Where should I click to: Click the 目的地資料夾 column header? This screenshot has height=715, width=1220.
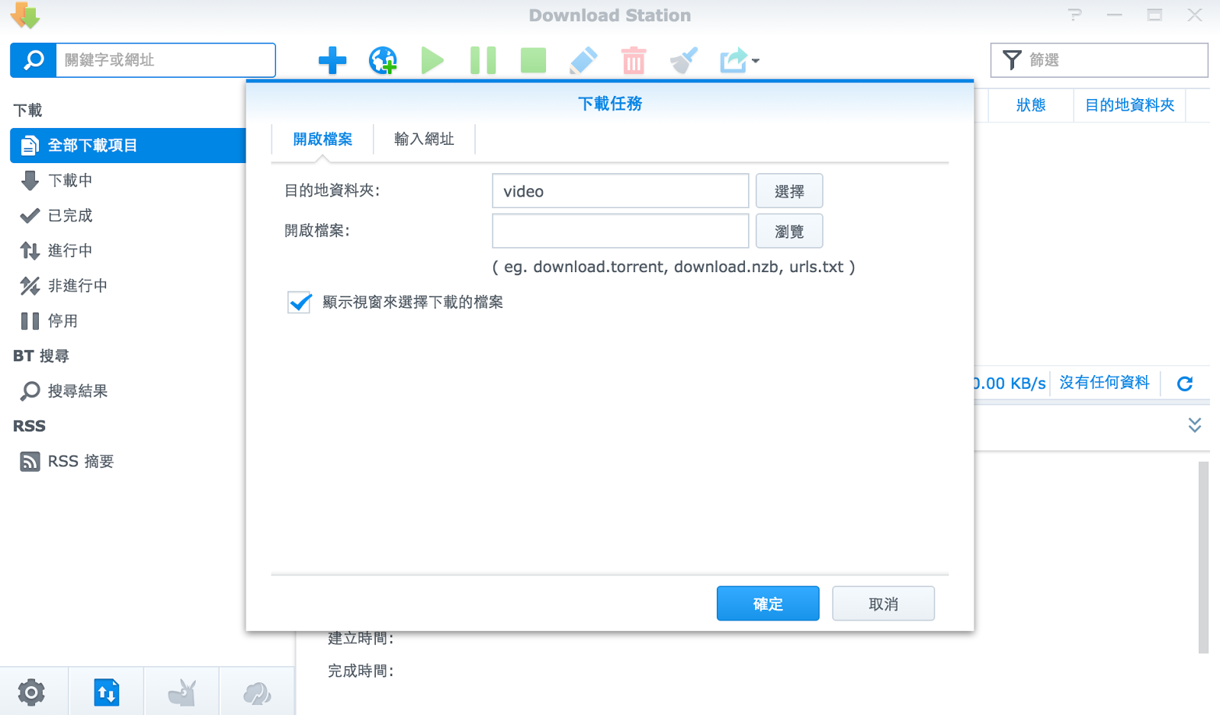pos(1130,105)
